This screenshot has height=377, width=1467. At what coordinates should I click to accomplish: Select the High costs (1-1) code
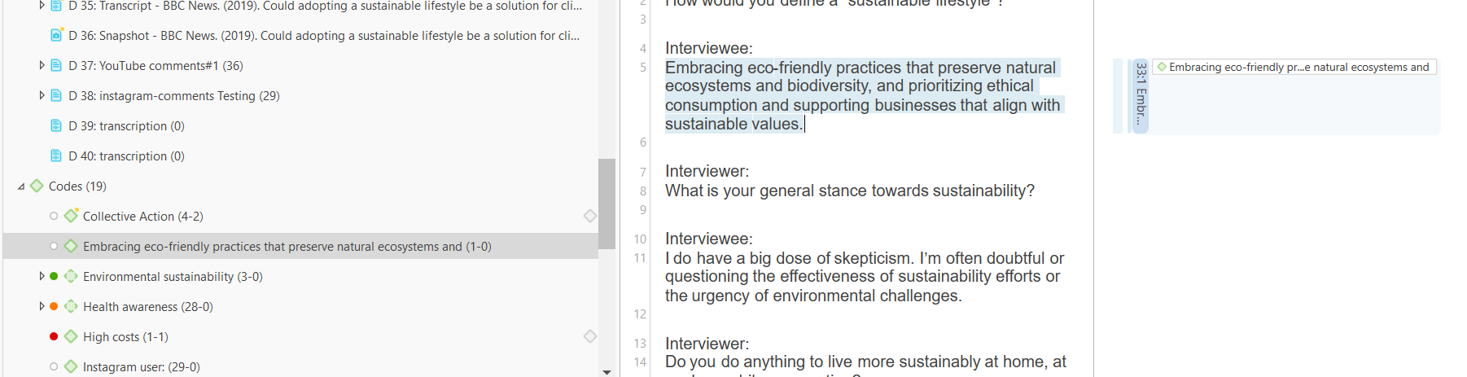125,336
